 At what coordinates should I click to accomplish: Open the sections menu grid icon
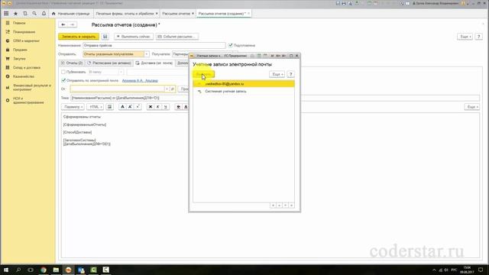coord(6,14)
